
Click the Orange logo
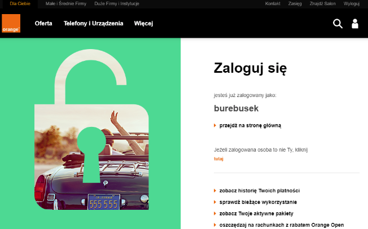coord(11,23)
